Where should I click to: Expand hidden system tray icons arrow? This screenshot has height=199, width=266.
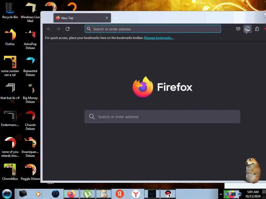pos(221,194)
